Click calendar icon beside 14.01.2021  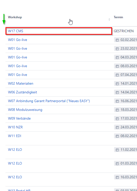(117, 84)
